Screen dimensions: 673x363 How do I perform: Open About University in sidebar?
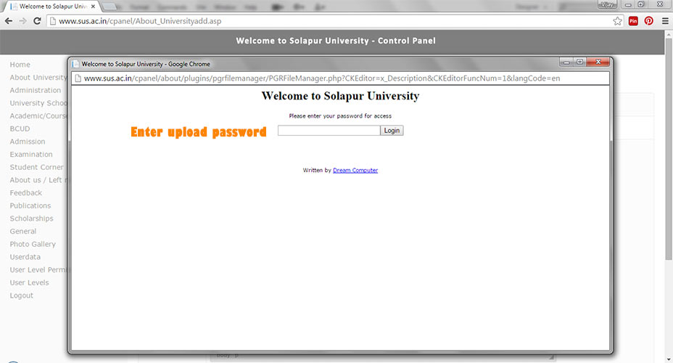[38, 78]
